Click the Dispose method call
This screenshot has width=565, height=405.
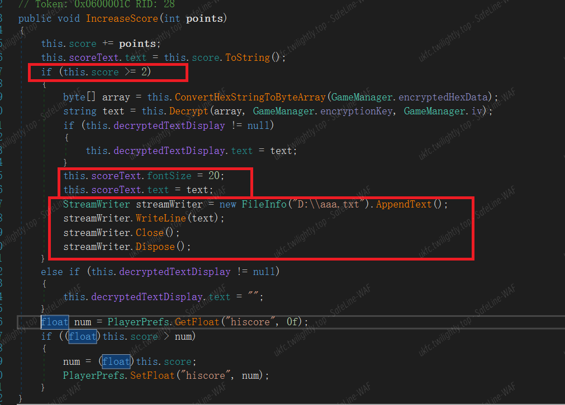pos(155,246)
